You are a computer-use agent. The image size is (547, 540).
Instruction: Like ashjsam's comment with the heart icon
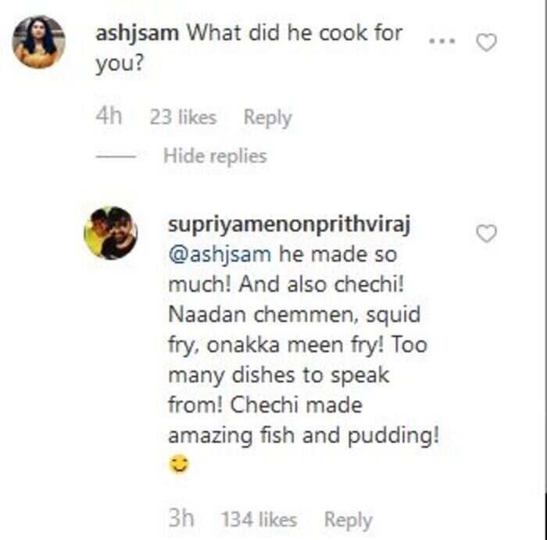click(x=486, y=42)
